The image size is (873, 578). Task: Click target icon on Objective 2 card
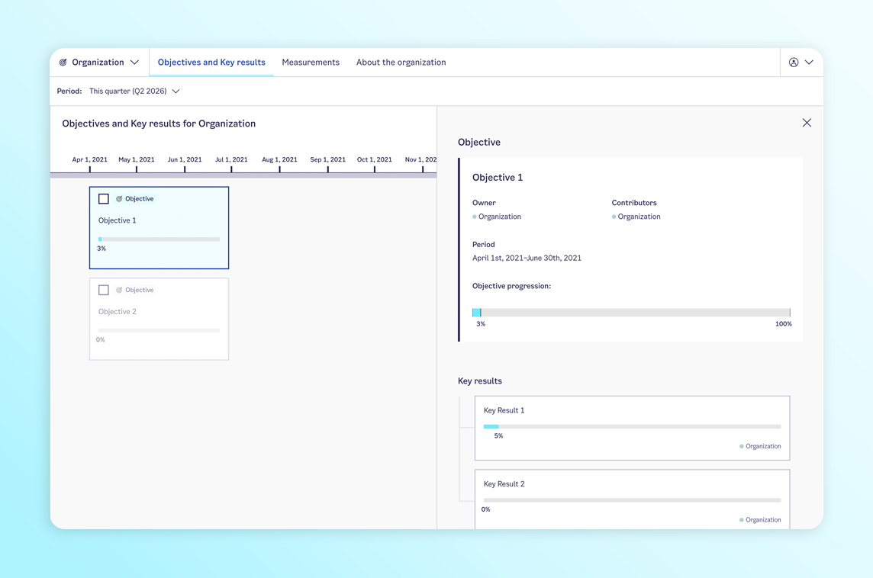tap(119, 291)
